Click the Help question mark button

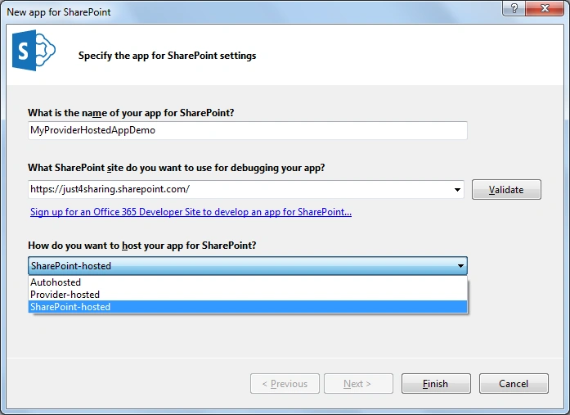click(514, 8)
